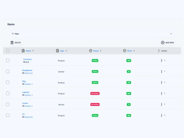Check the Container row checkbox
This screenshot has height=138, width=184.
click(x=8, y=60)
